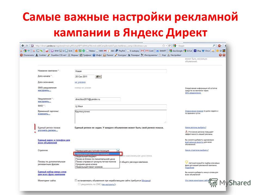Open the Акк.Google bookmark

176,51
